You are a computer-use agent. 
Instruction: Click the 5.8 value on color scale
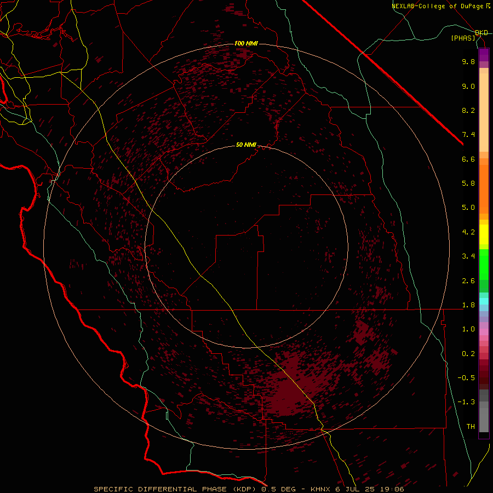coord(468,184)
